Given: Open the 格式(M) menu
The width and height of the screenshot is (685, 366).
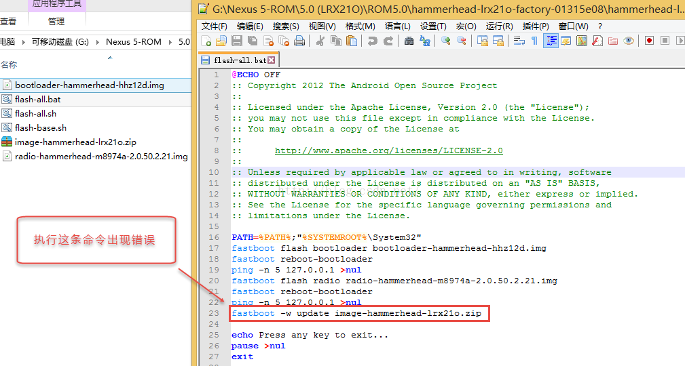Looking at the screenshot, I should [x=360, y=26].
